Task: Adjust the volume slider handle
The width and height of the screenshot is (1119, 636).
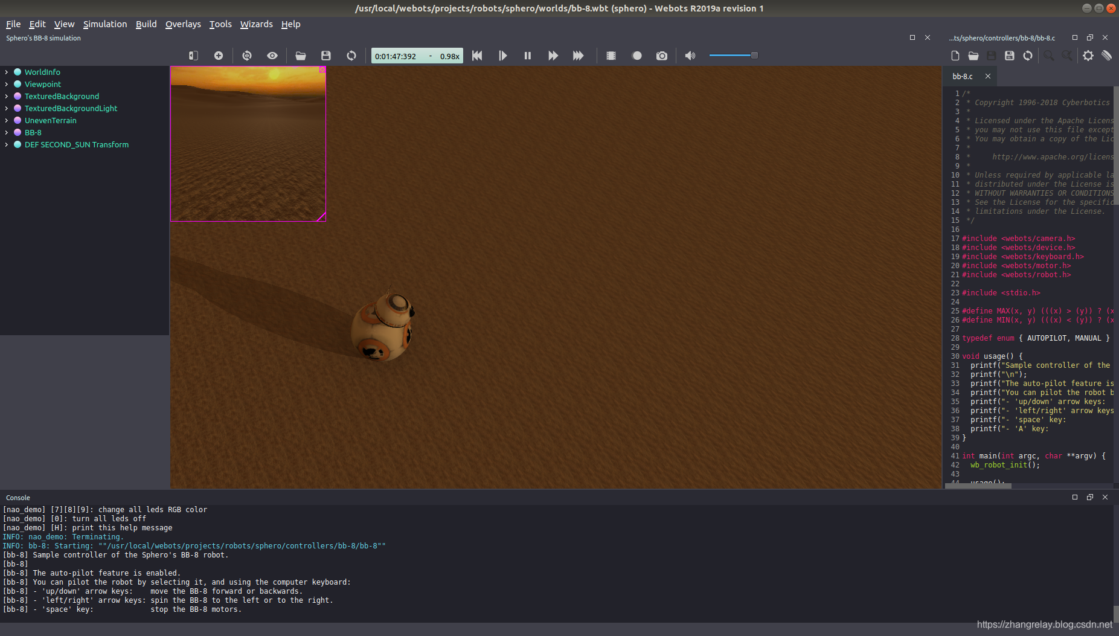Action: pyautogui.click(x=754, y=56)
